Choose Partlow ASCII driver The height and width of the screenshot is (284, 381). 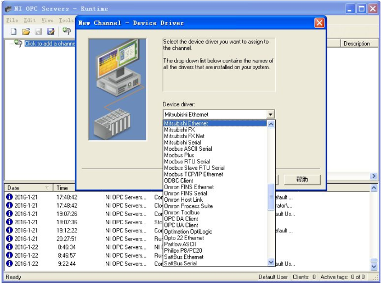pyautogui.click(x=215, y=244)
